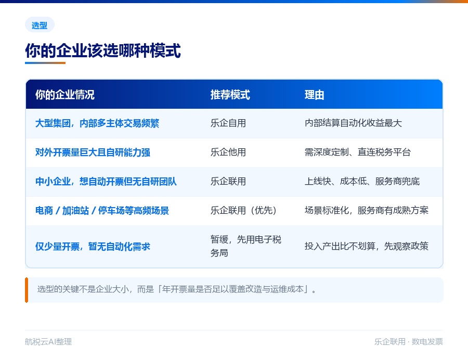Click footer text 航税云AI整理

tap(48, 342)
